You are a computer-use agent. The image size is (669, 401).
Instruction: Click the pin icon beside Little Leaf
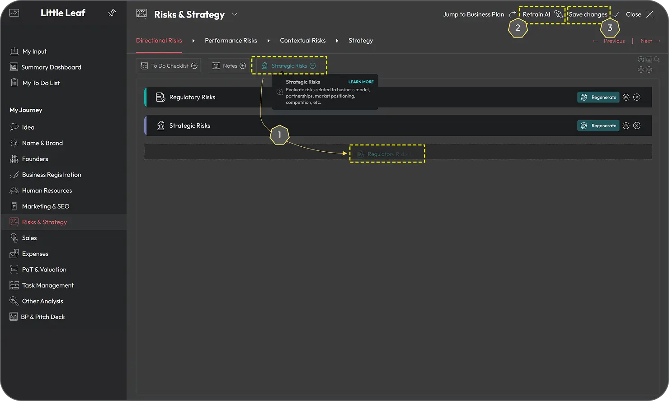click(112, 13)
